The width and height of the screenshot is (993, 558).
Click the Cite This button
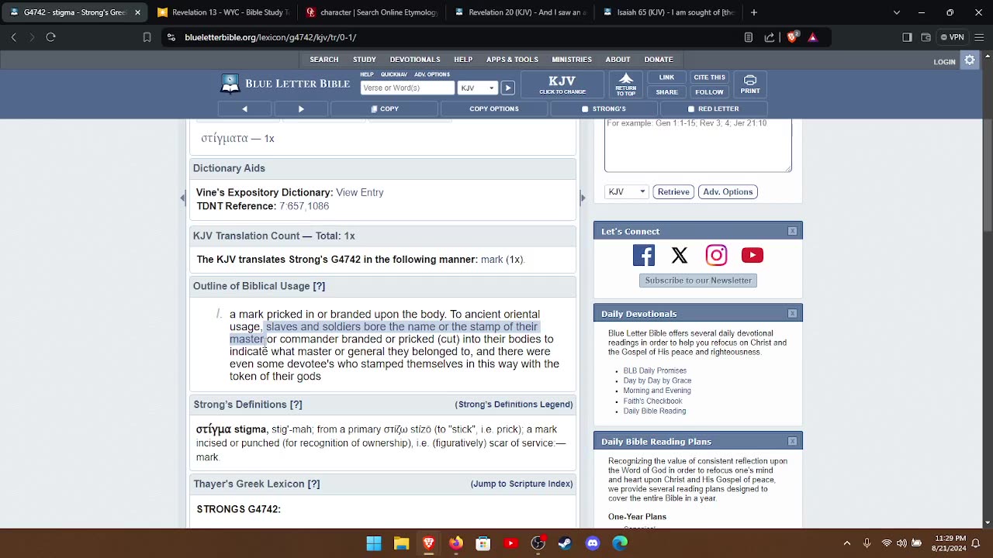click(x=709, y=77)
